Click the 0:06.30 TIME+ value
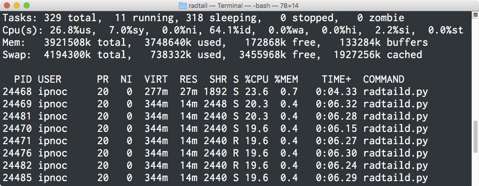Viewport: 479px width, 186px height. tap(337, 153)
